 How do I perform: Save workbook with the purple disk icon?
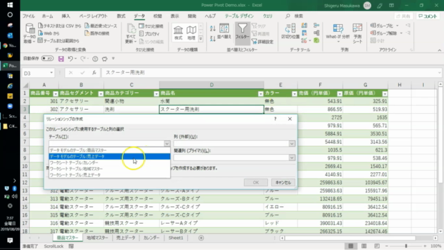(x=61, y=58)
